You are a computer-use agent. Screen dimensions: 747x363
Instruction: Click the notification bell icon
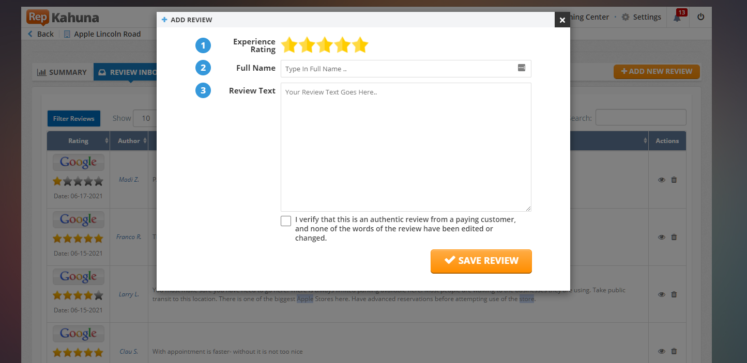[677, 18]
